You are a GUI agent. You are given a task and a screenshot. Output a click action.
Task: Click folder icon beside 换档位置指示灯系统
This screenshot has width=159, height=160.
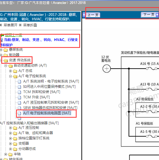pos(15,139)
